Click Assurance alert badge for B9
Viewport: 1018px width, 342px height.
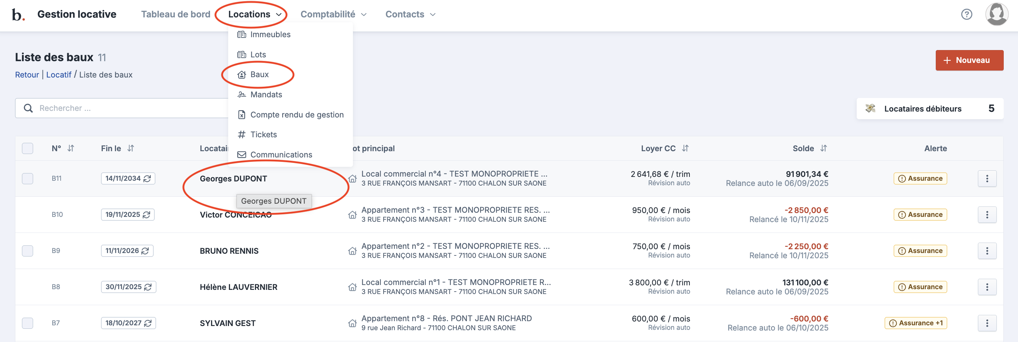point(920,251)
